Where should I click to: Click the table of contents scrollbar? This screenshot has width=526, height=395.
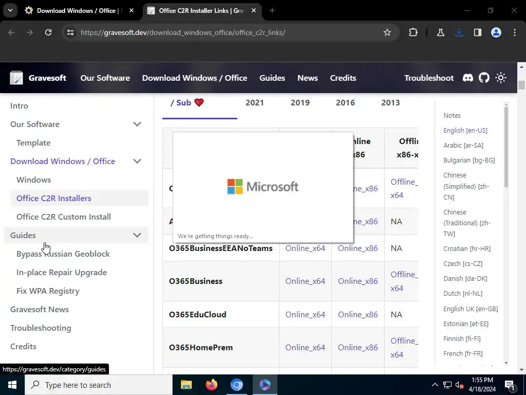point(506,147)
